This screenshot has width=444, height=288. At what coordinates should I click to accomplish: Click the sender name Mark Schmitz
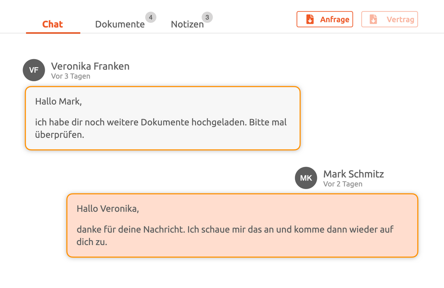pyautogui.click(x=353, y=174)
